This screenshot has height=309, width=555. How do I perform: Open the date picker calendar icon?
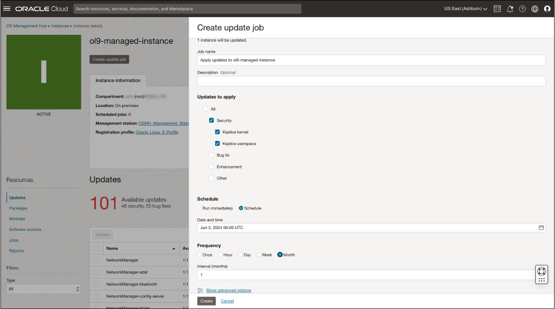(x=541, y=229)
